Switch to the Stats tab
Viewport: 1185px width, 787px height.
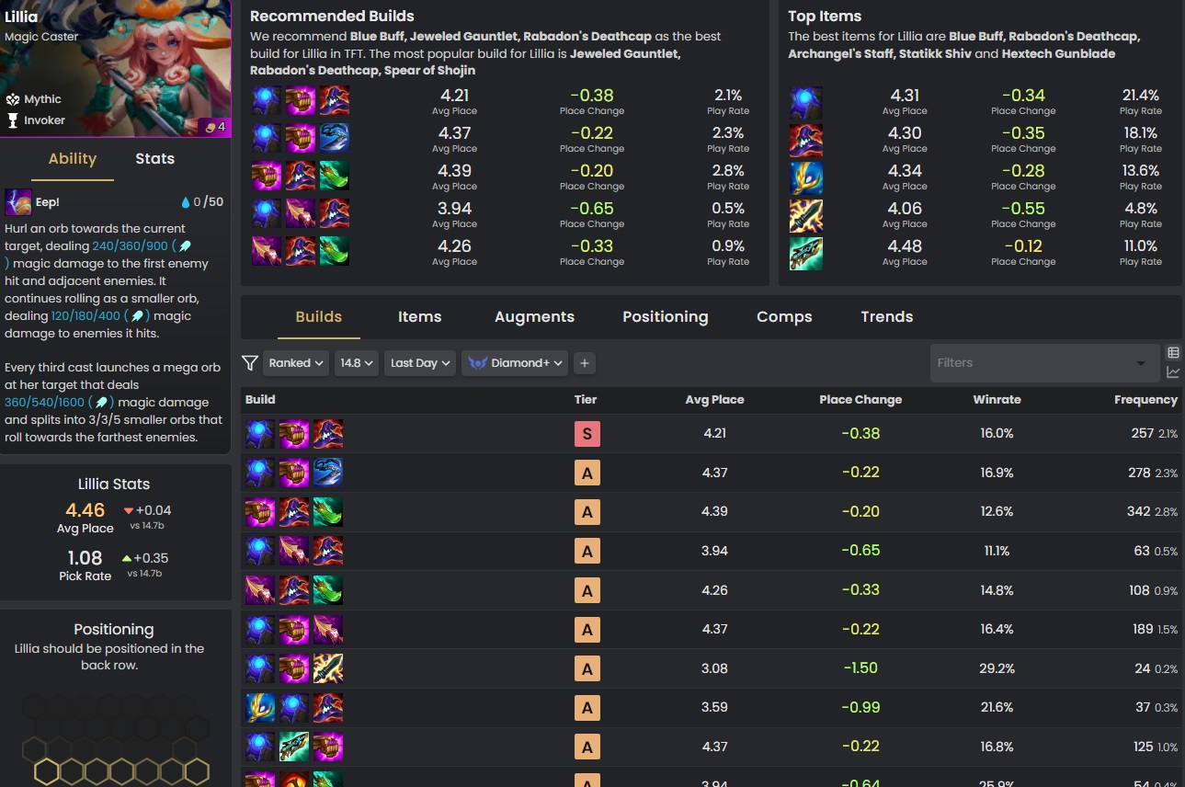pyautogui.click(x=154, y=159)
